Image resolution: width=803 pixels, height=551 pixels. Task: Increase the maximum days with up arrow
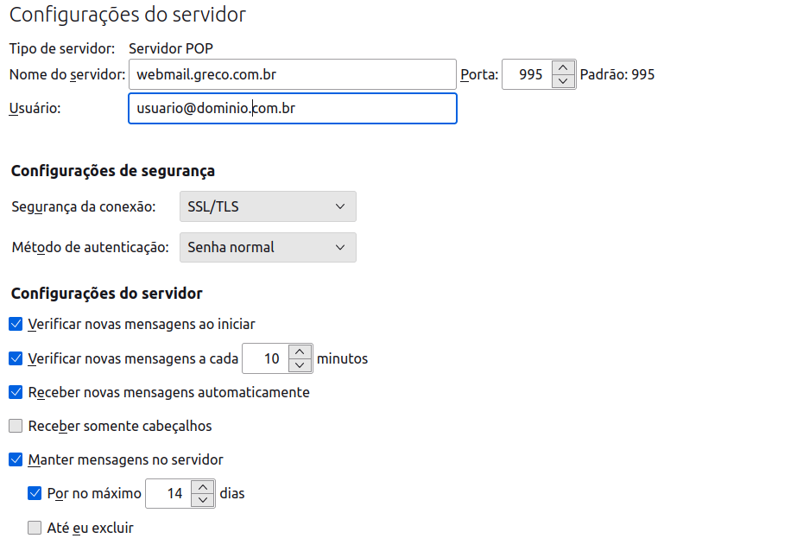click(203, 487)
